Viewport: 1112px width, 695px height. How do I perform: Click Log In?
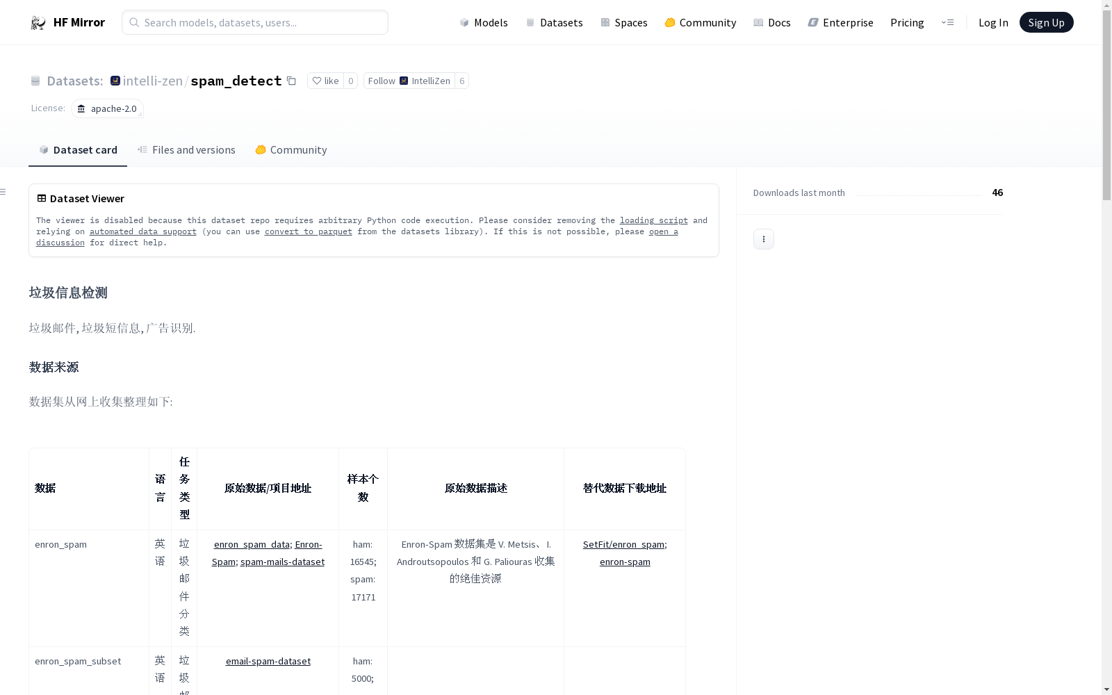coord(993,22)
